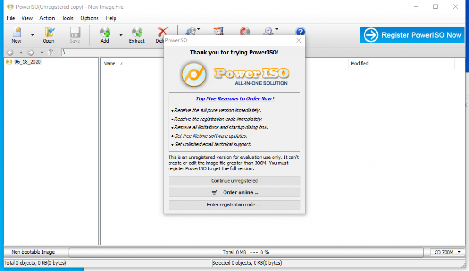This screenshot has width=469, height=271.
Task: Open the Mount drive dropdown arrow
Action: 277,29
